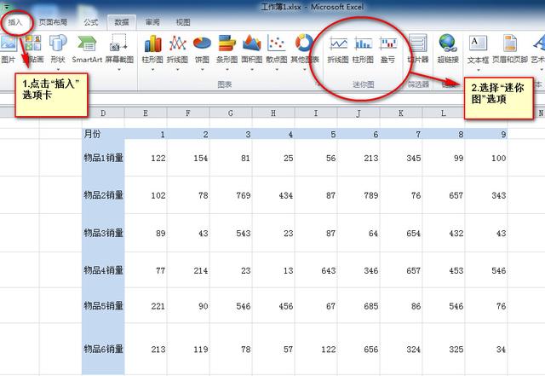Click cell containing 119

tap(188, 349)
